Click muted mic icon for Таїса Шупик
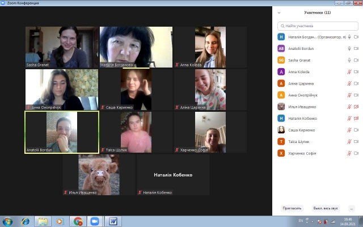 click(349, 141)
